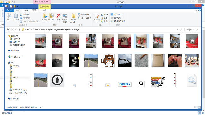Screen dimensions: 205x115
Task: Select the magnifying glass image thumbnail
Action: 141,83
